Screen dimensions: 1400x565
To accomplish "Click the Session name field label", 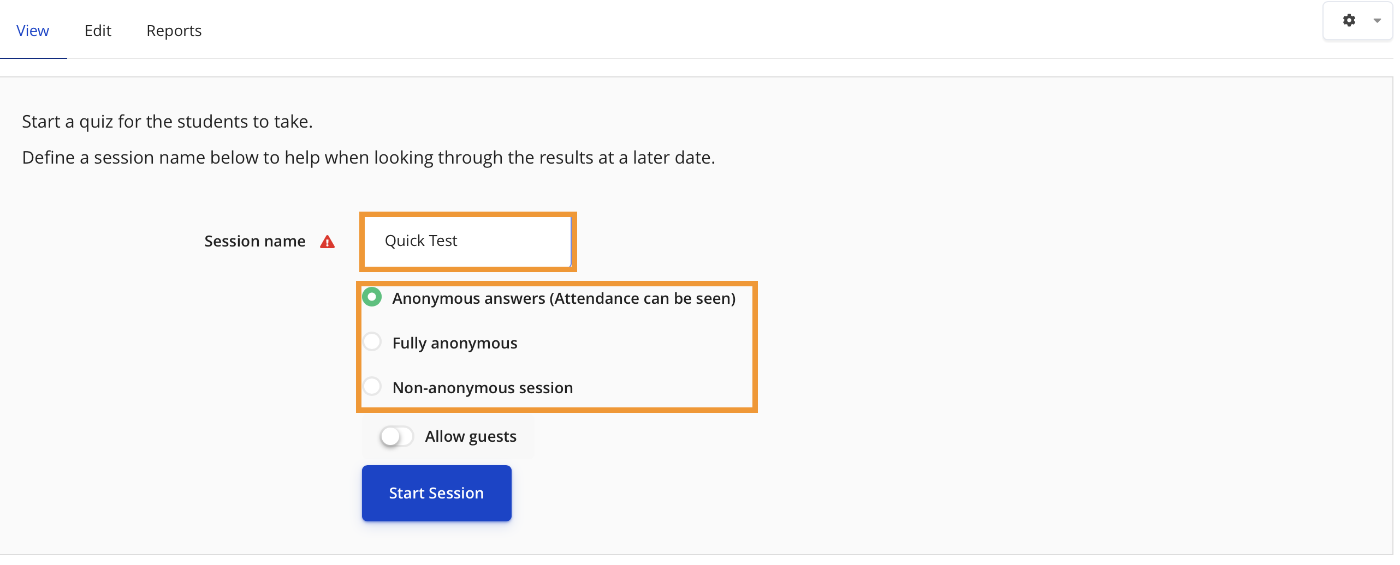I will click(255, 241).
